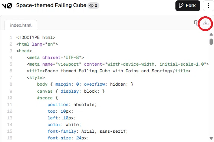Image resolution: width=214 pixels, height=142 pixels.
Task: Click line number 1 in the gutter
Action: click(11, 37)
